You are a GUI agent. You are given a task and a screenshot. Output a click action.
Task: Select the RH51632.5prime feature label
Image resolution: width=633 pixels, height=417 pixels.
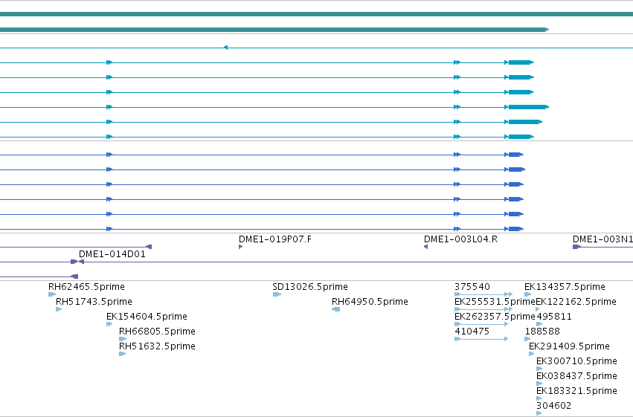[157, 346]
